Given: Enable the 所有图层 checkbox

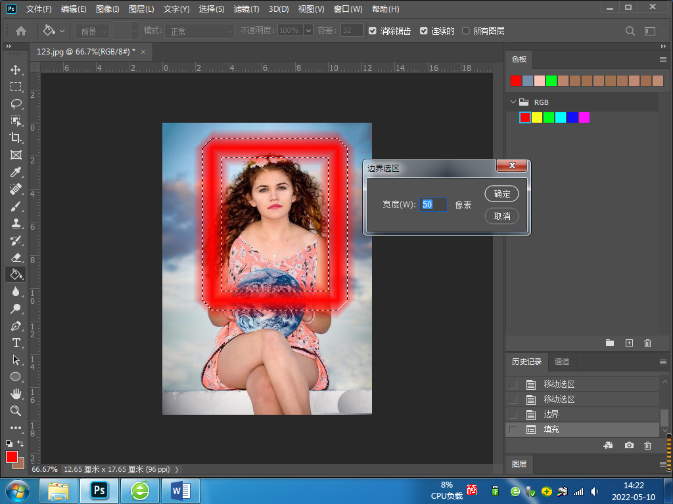Looking at the screenshot, I should 466,31.
